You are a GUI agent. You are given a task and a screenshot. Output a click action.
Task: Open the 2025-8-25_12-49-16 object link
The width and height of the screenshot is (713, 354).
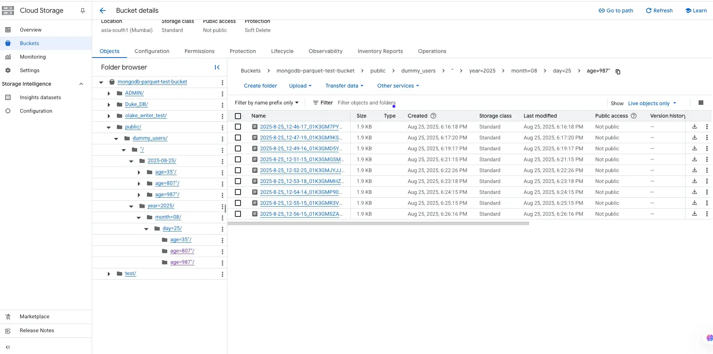(301, 148)
